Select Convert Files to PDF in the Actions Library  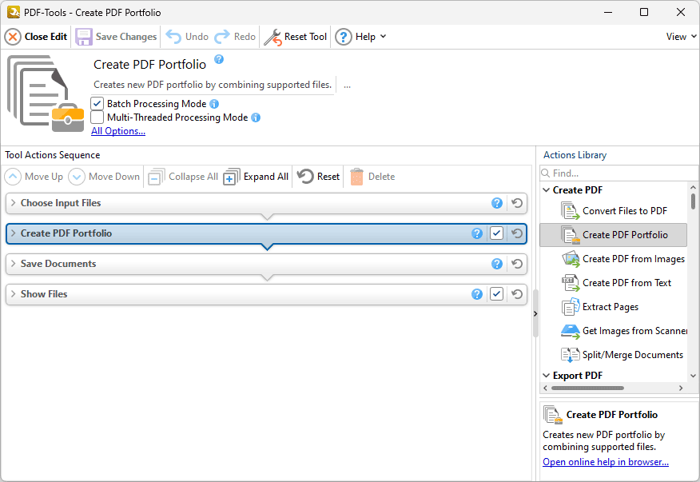614,211
